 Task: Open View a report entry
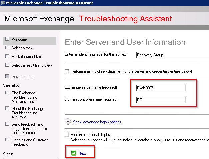22,77
